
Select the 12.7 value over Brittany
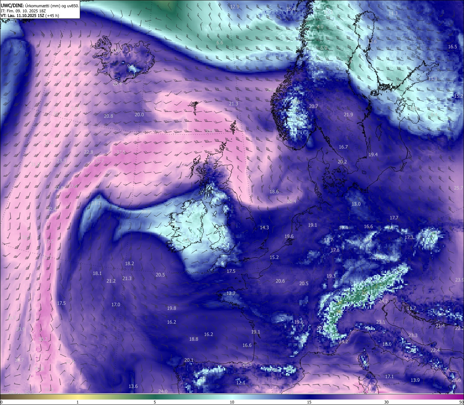(x=231, y=293)
